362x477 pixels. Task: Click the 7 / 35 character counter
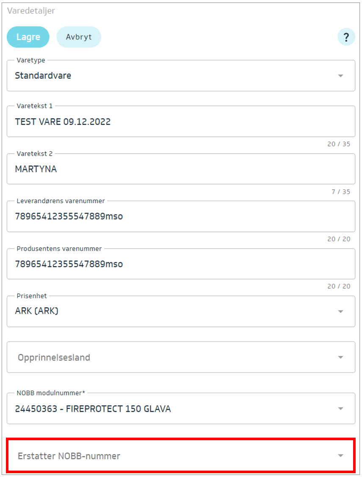click(341, 192)
